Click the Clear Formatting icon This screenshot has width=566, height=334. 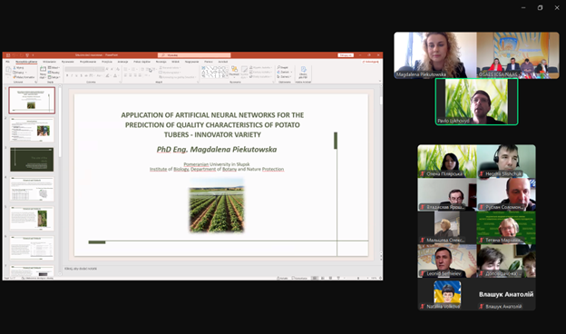coord(118,69)
